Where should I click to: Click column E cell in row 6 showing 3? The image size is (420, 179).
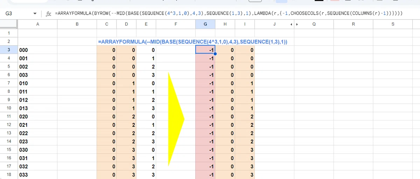[146, 75]
